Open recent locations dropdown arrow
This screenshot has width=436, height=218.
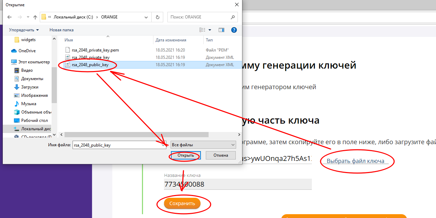coord(28,17)
